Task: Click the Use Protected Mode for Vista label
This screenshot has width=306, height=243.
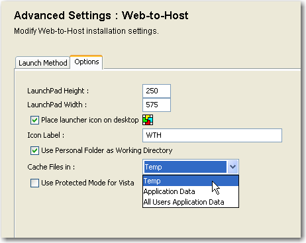Action: [87, 183]
